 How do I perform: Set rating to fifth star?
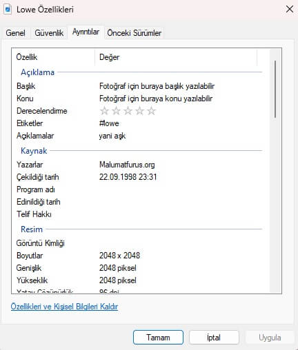pos(151,111)
